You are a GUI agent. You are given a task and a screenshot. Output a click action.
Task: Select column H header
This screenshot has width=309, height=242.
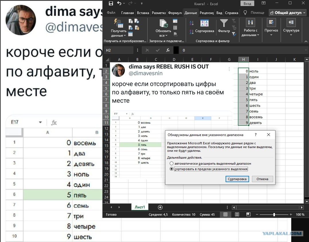pos(243,59)
